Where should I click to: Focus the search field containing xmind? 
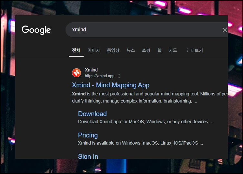147,30
